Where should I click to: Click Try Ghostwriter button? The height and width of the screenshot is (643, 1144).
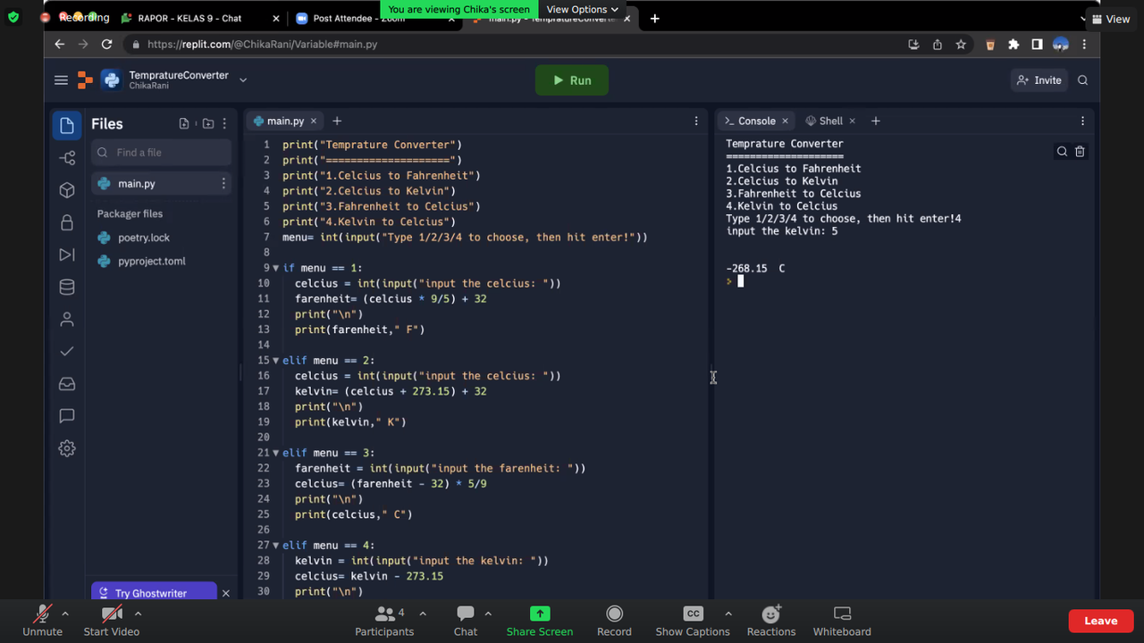[154, 593]
